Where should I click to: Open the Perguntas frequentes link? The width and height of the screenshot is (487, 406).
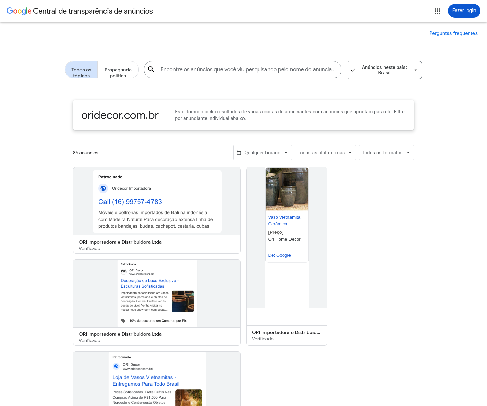(453, 33)
